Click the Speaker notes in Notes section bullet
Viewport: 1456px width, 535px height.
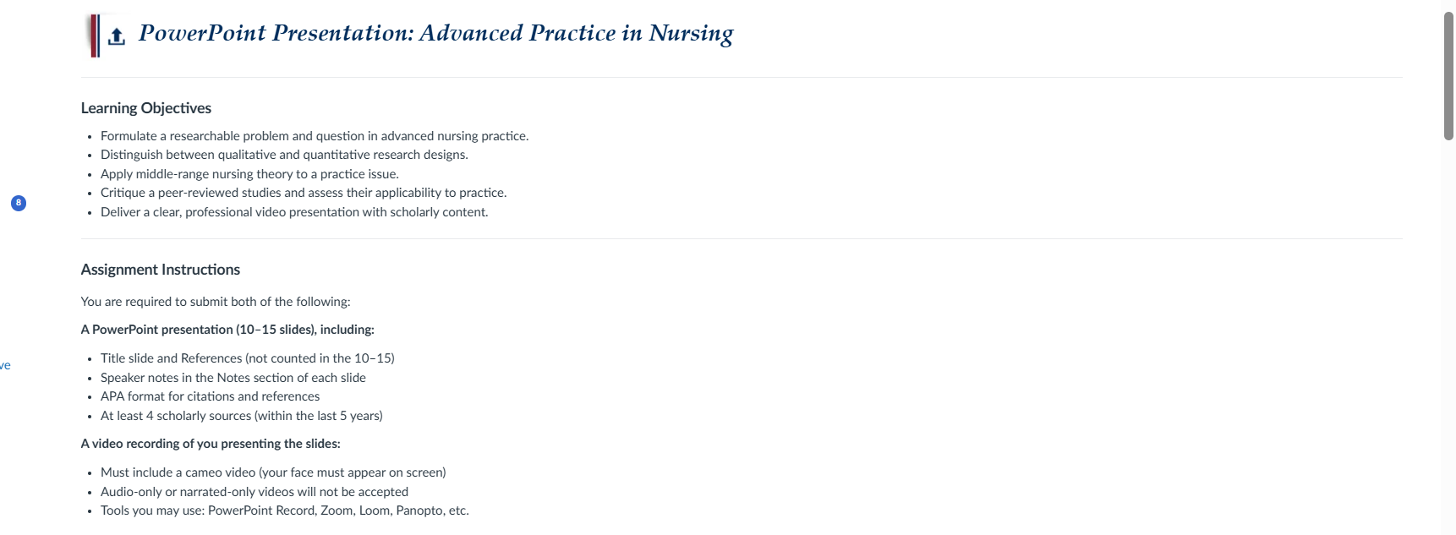(233, 378)
